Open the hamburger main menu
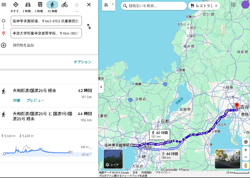The height and width of the screenshot is (178, 250). pyautogui.click(x=4, y=5)
